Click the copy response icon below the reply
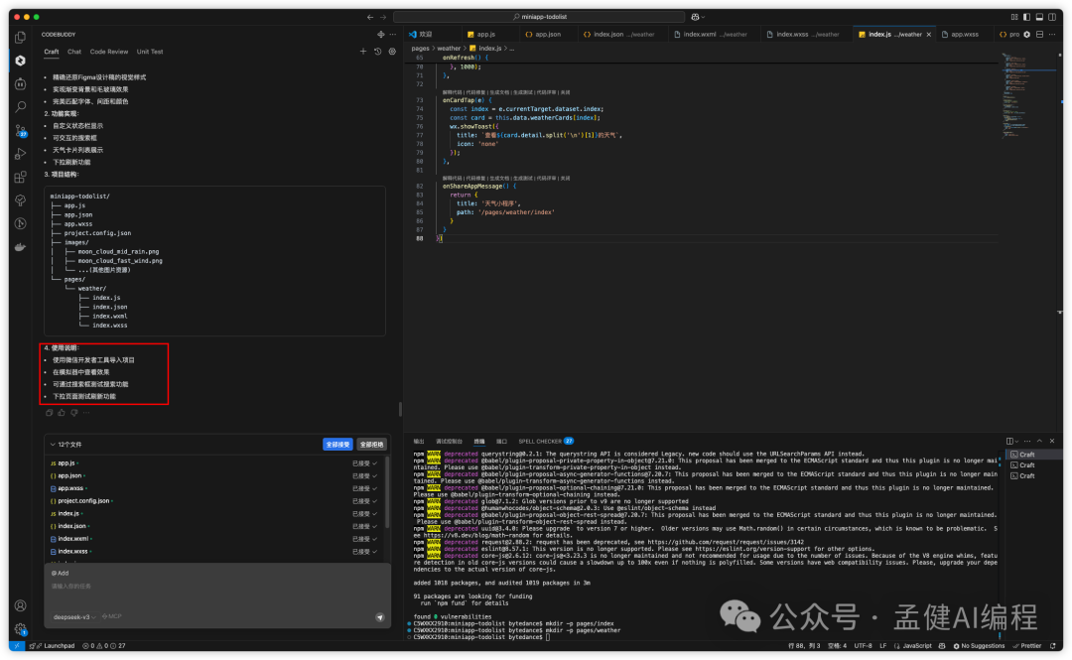This screenshot has width=1072, height=660. pyautogui.click(x=50, y=413)
